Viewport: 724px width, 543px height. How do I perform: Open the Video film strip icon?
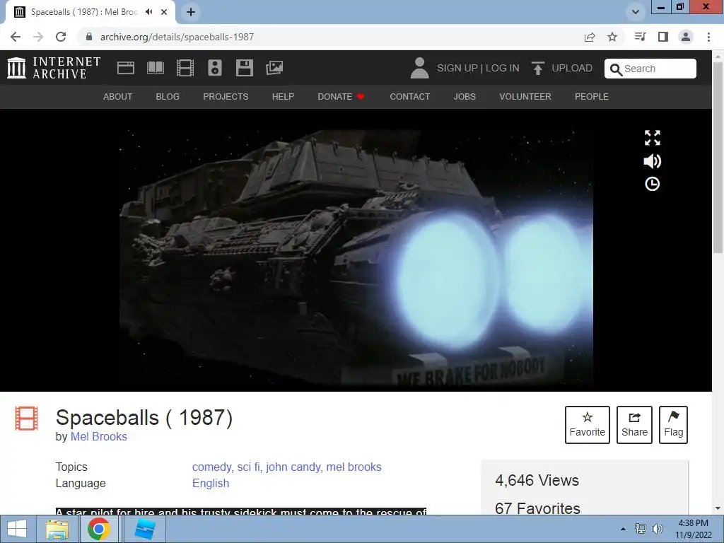(185, 68)
